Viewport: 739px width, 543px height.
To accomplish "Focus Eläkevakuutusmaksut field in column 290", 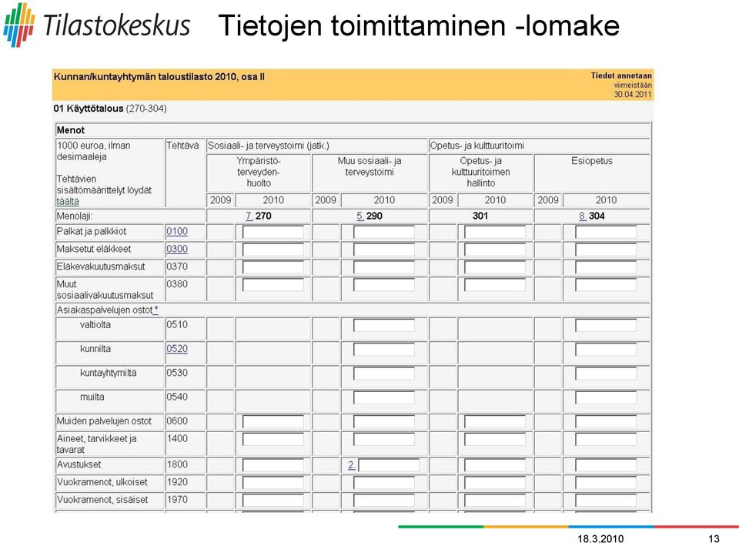I will click(384, 267).
